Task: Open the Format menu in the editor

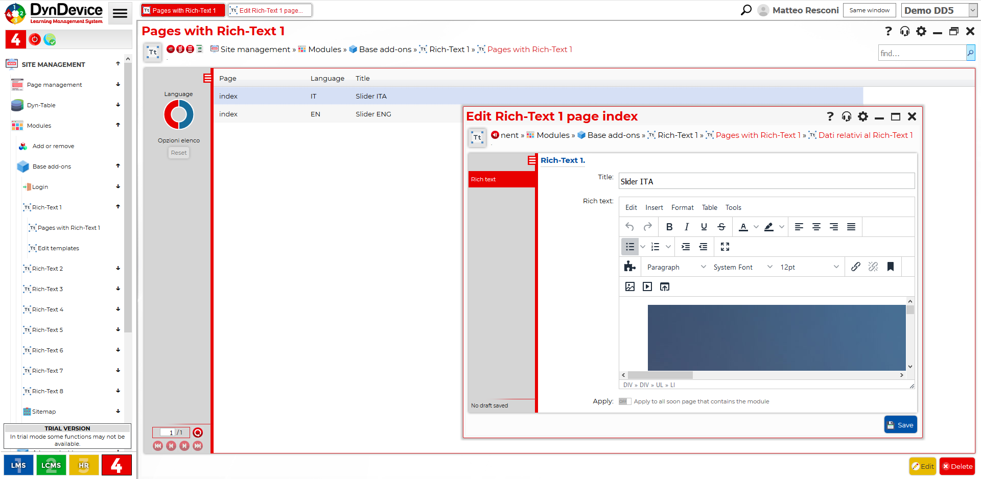Action: [683, 207]
